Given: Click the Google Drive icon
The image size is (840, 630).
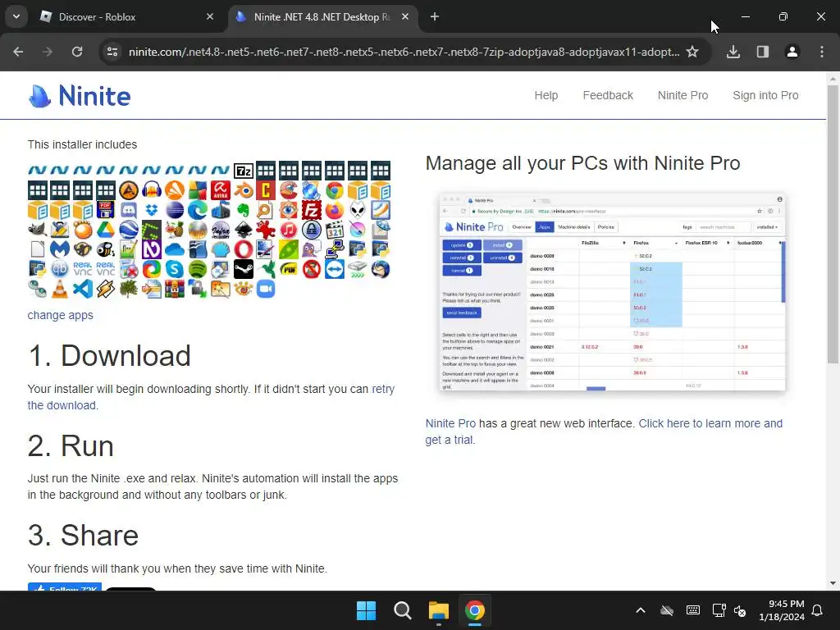Looking at the screenshot, I should point(106,230).
